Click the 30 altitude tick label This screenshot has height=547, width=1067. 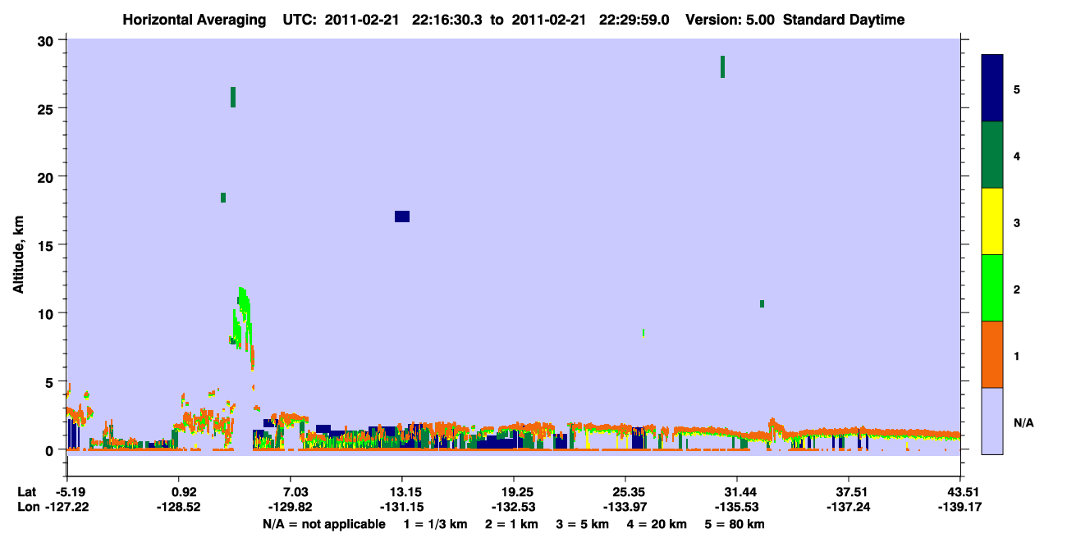48,40
